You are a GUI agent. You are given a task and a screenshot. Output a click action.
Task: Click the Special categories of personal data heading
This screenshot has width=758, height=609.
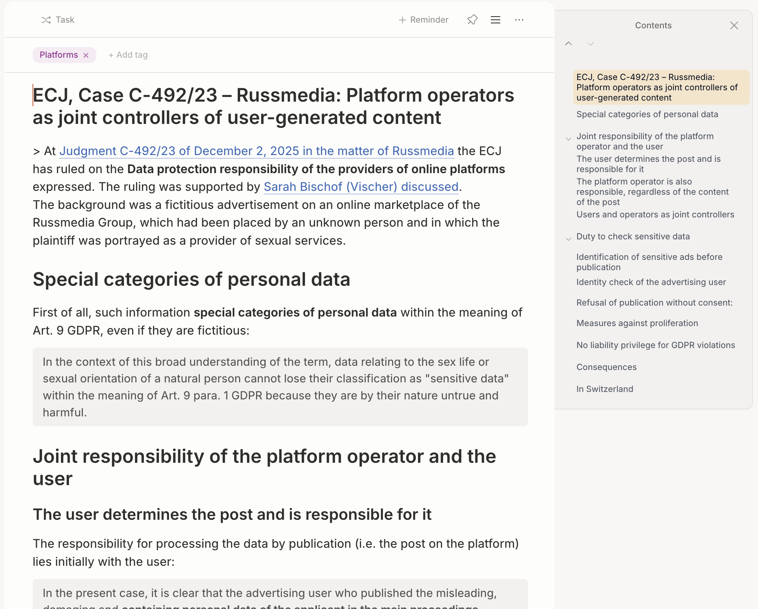point(192,279)
